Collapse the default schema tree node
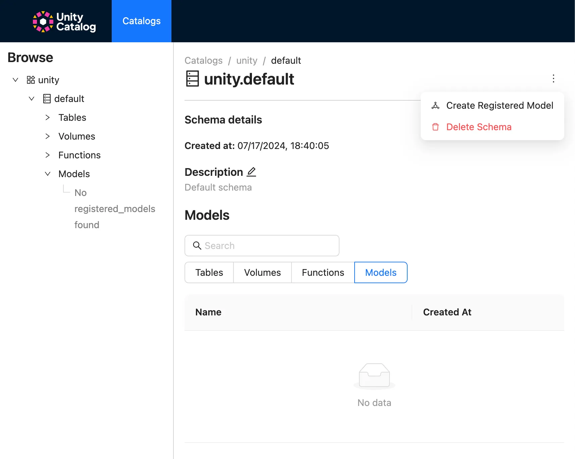Screen dimensions: 575x459 pyautogui.click(x=32, y=99)
